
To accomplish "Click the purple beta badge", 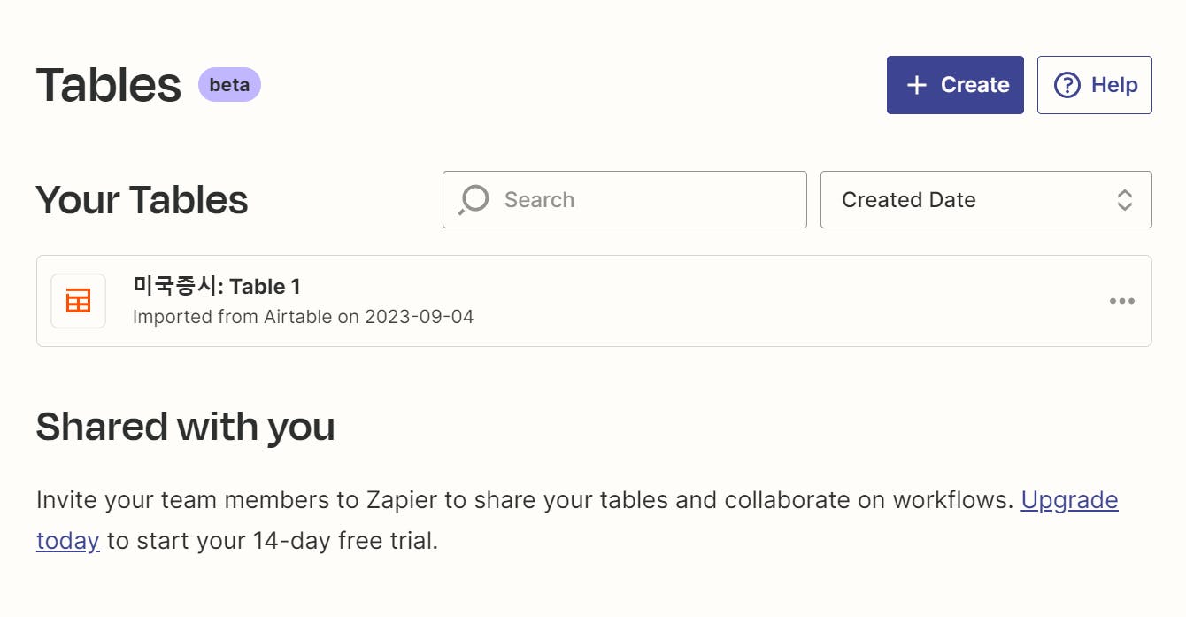I will click(x=229, y=85).
